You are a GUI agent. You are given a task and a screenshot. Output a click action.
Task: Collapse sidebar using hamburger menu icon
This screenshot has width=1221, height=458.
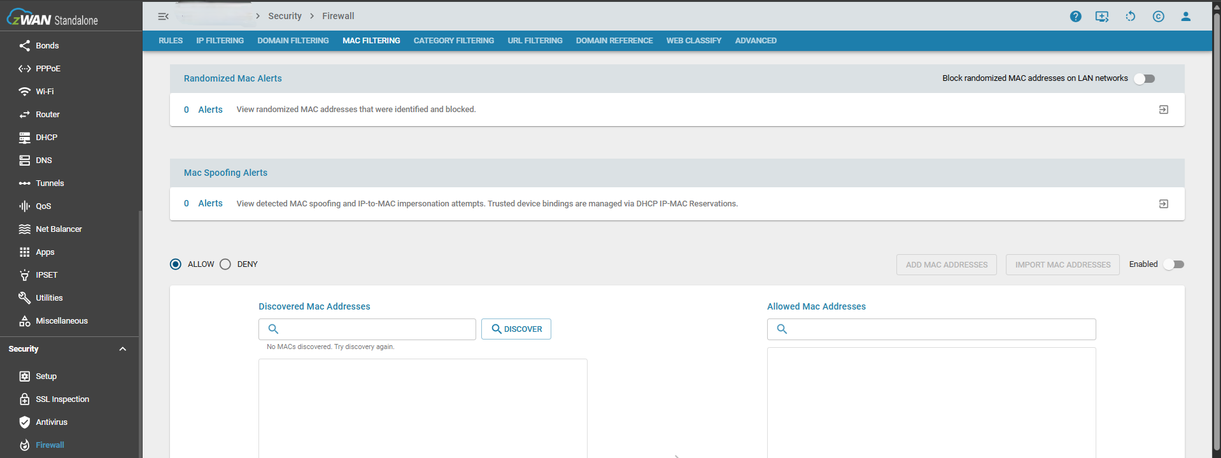(164, 17)
